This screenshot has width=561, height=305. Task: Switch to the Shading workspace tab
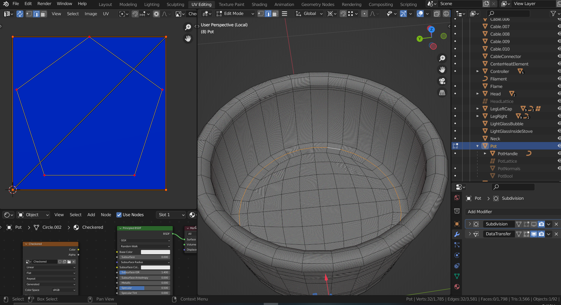point(259,4)
